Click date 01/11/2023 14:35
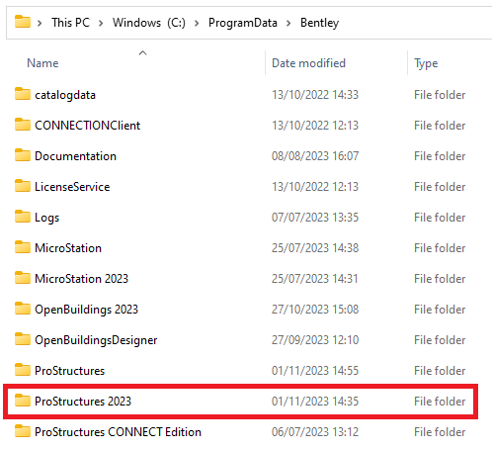This screenshot has height=450, width=492. 315,402
